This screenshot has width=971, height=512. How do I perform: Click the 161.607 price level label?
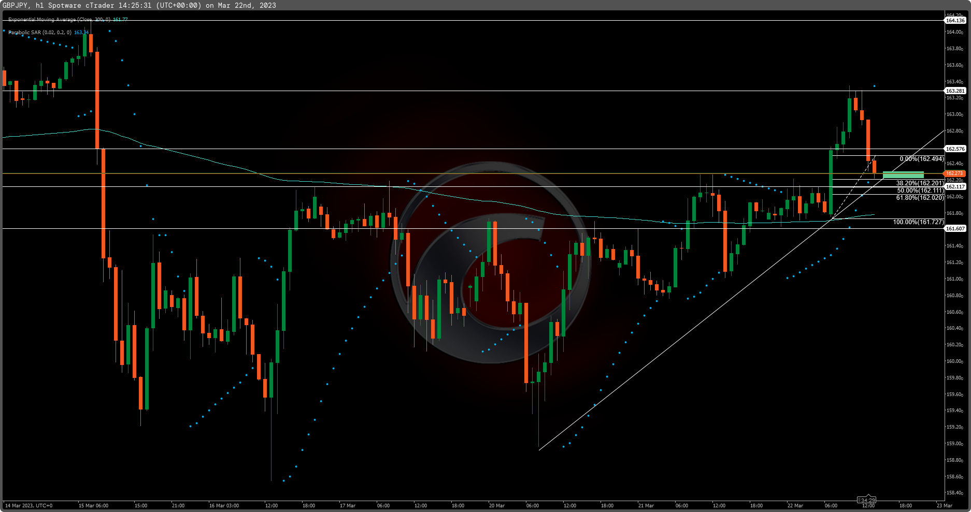956,229
